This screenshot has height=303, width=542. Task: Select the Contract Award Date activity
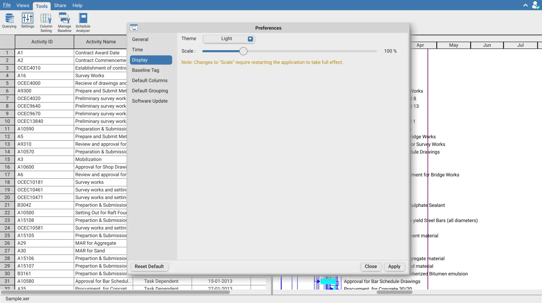click(x=101, y=53)
